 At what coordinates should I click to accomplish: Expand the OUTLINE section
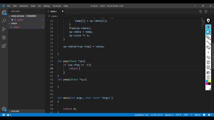tap(10, 111)
